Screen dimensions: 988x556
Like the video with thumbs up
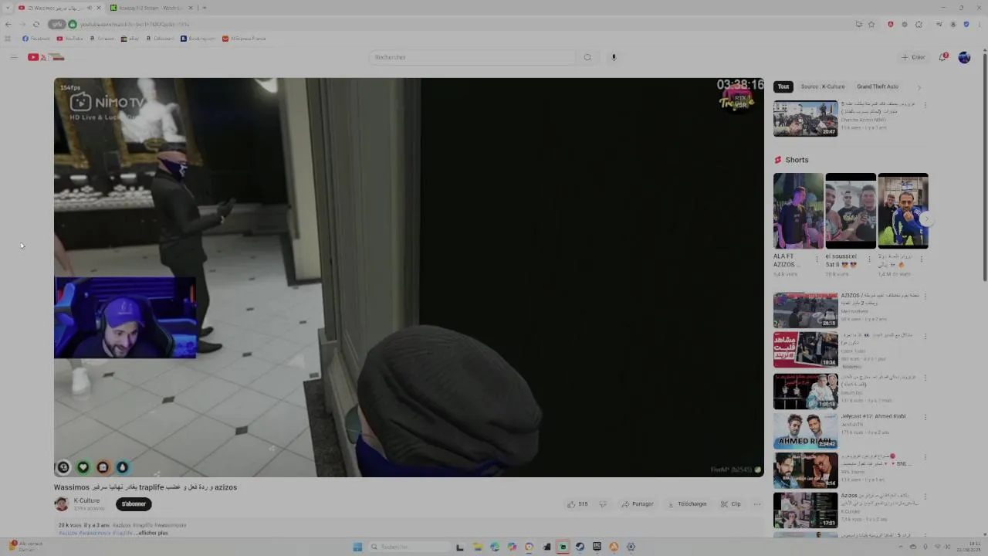pyautogui.click(x=577, y=504)
